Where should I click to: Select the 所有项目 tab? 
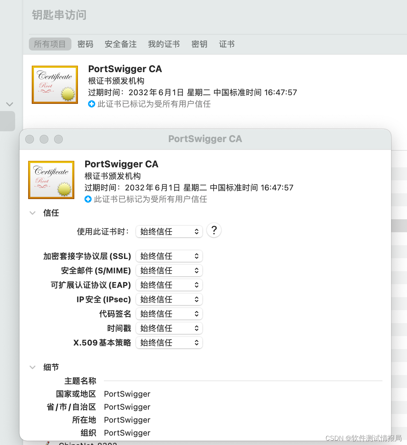50,44
